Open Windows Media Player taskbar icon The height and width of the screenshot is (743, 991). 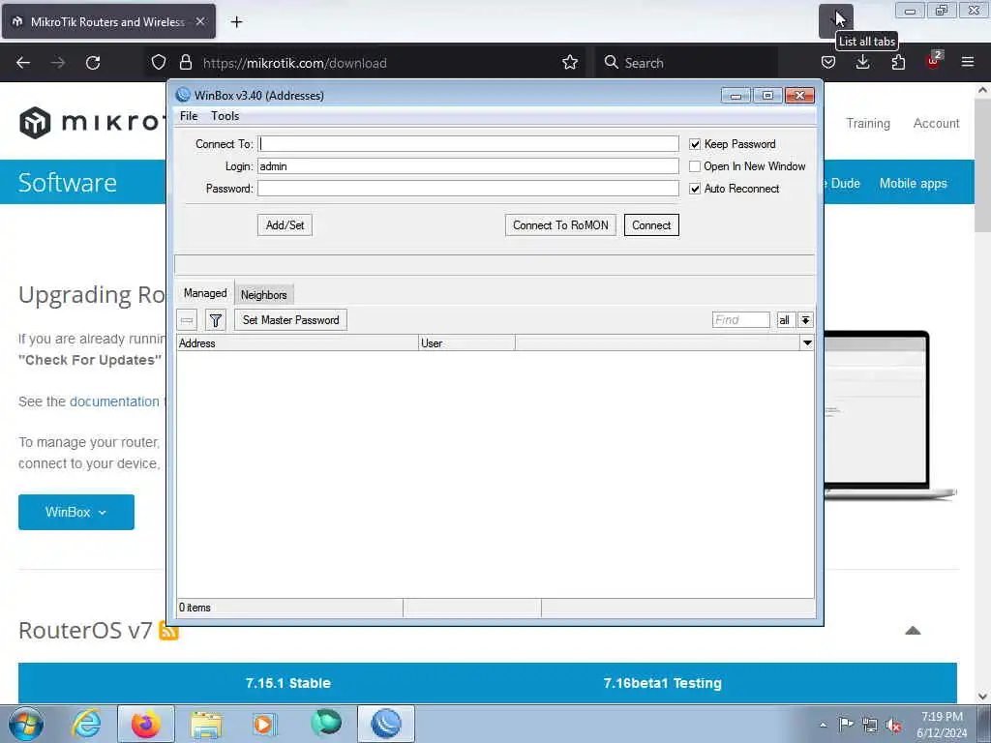[x=264, y=724]
